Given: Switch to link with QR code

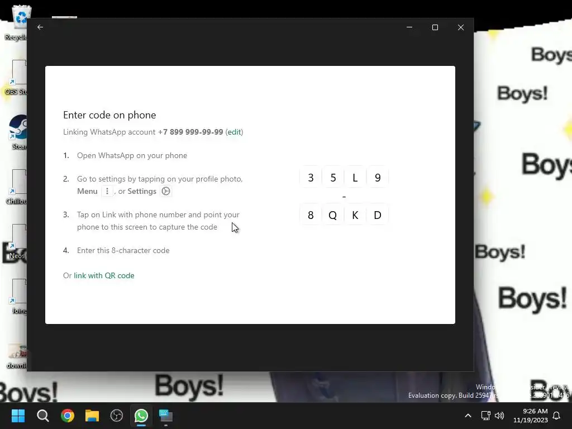Looking at the screenshot, I should (104, 275).
